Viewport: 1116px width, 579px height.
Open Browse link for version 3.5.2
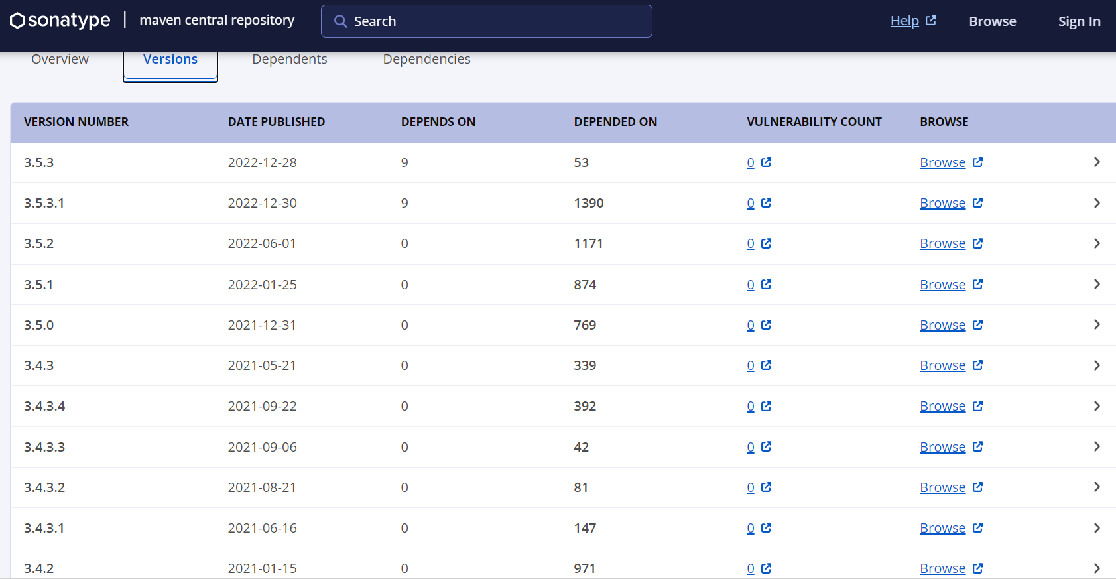942,243
